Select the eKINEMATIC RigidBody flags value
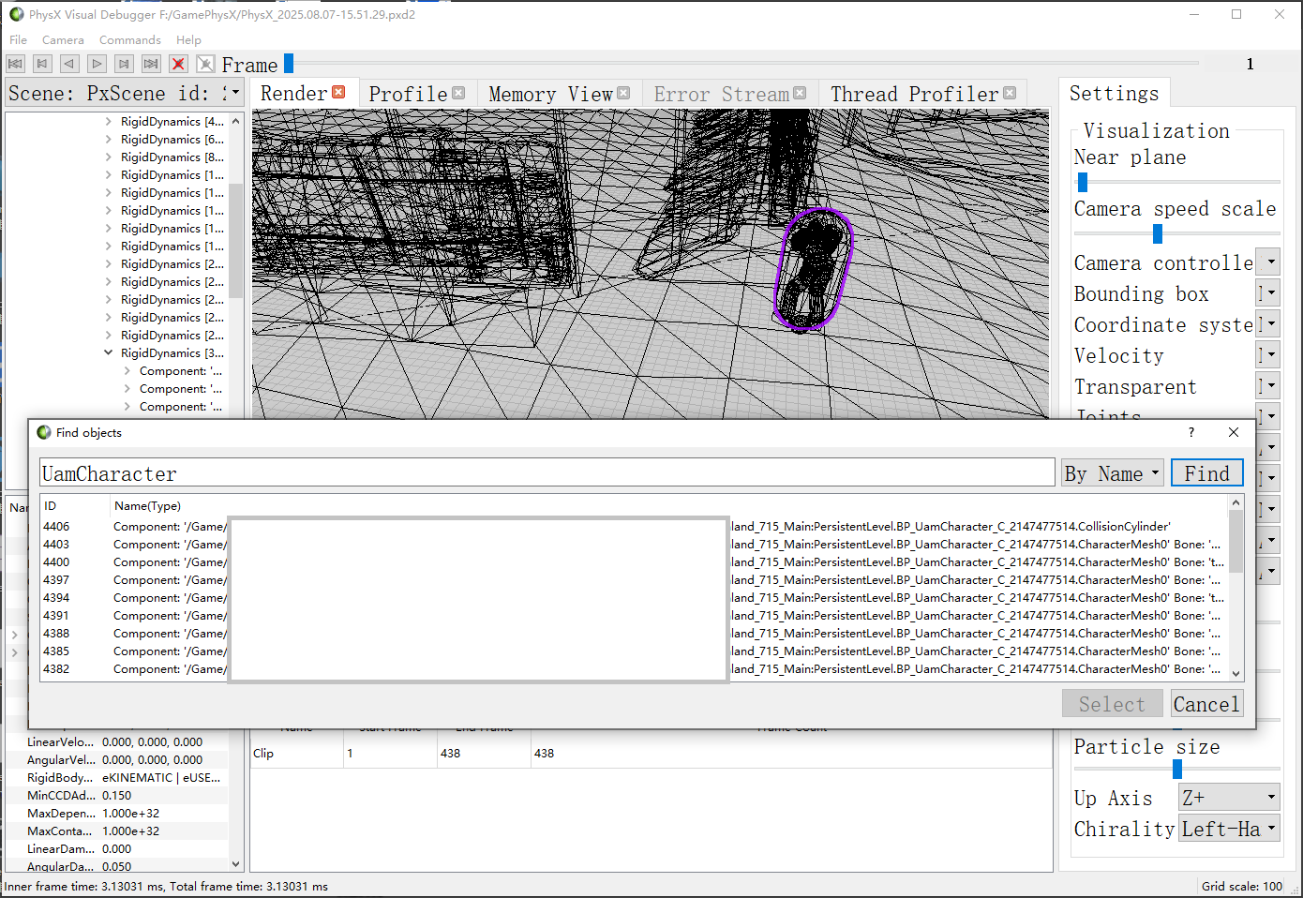1303x898 pixels. (x=161, y=777)
